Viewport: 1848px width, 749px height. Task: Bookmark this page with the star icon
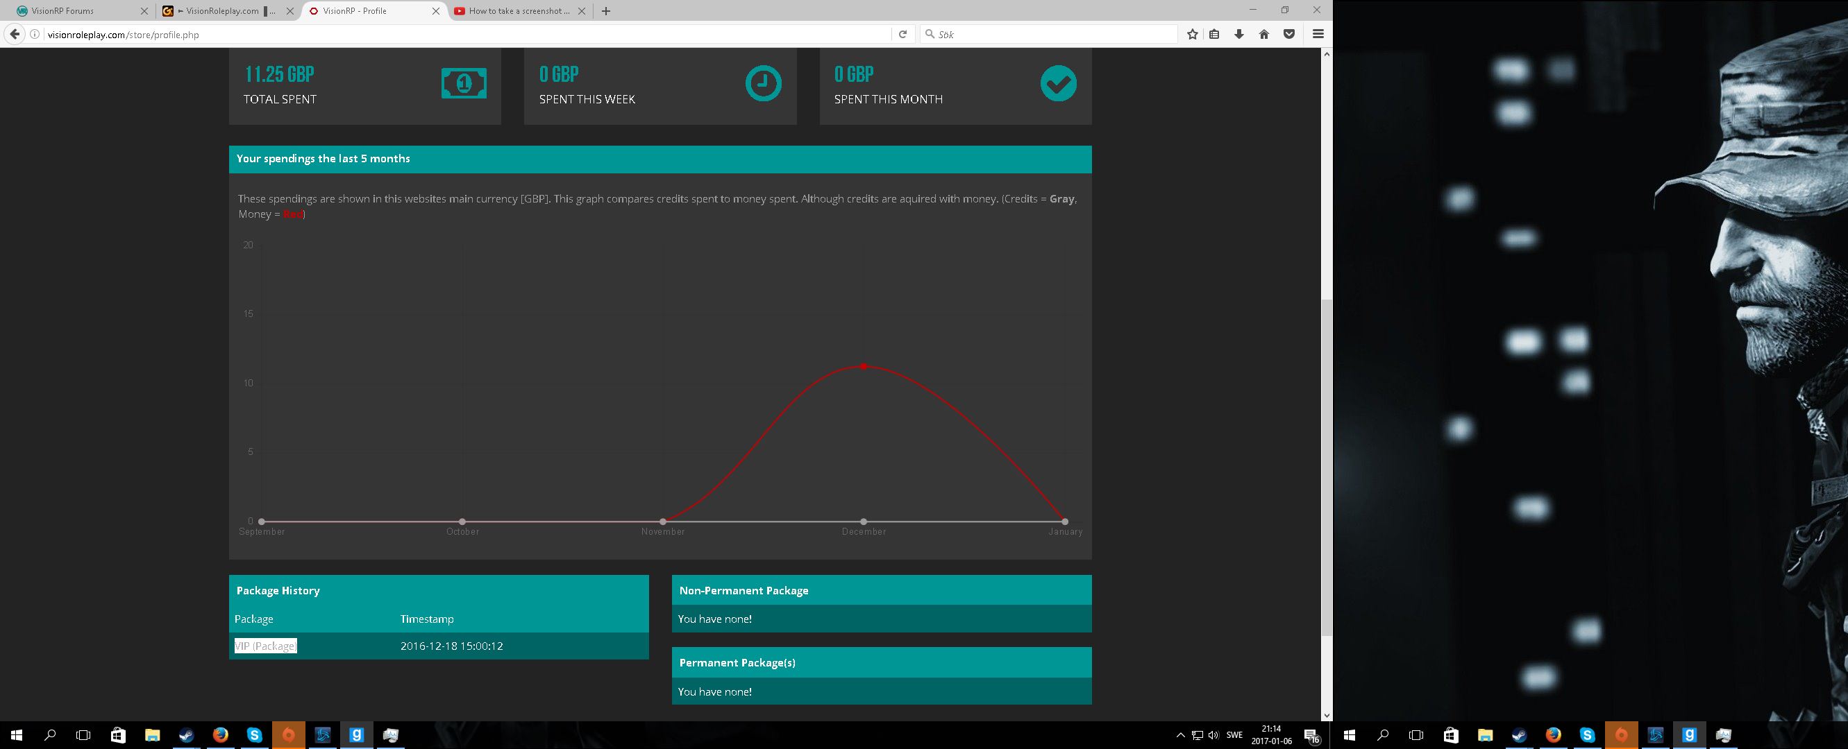tap(1192, 35)
